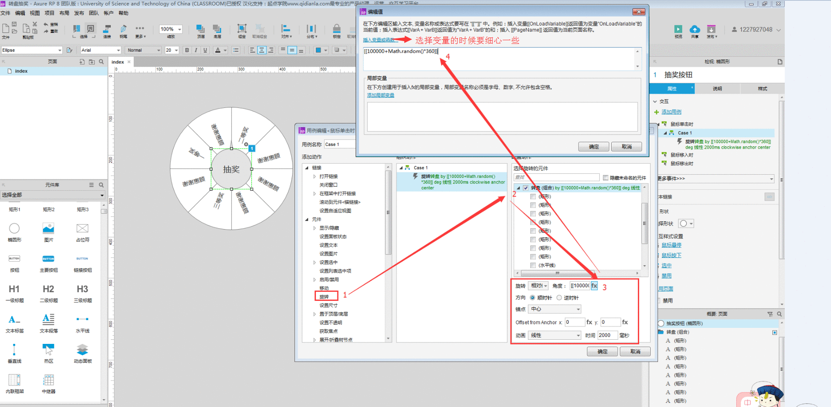Toggle checkbox for 转盘 (组合) widget
The height and width of the screenshot is (407, 831).
[x=526, y=188]
